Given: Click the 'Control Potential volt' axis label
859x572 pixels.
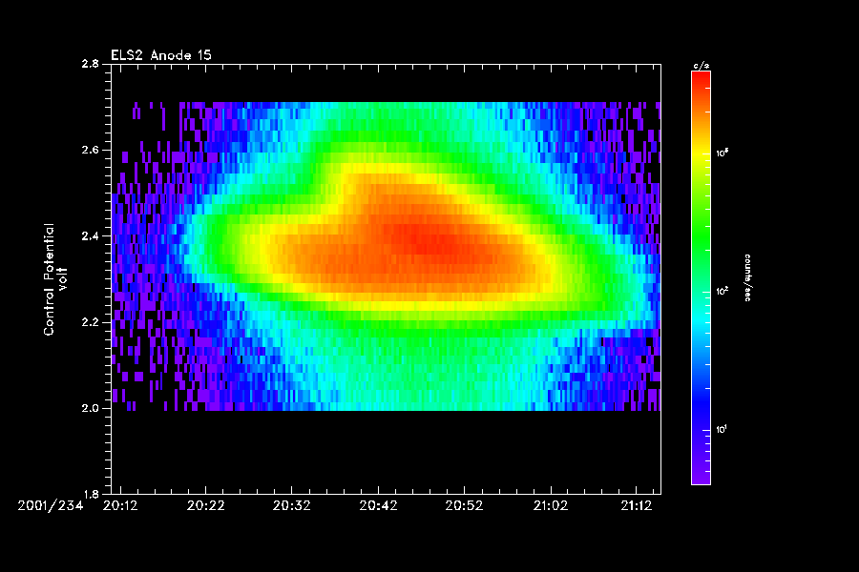Looking at the screenshot, I should [55, 279].
